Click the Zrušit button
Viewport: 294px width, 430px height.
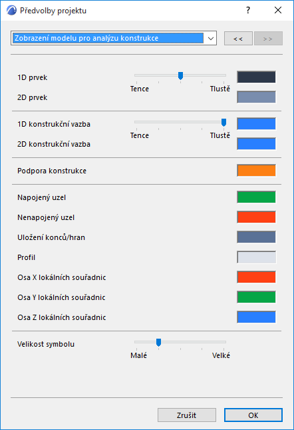(x=187, y=415)
